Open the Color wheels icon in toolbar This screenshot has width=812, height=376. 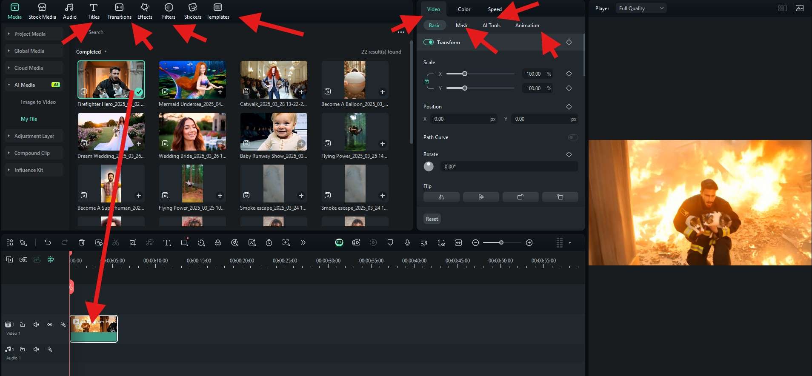click(x=218, y=242)
